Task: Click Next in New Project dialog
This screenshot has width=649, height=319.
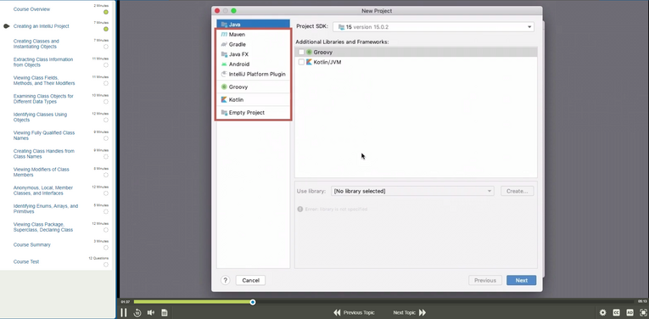Action: point(522,280)
